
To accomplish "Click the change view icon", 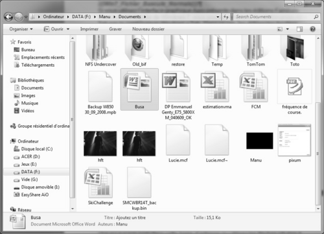I will coord(280,29).
